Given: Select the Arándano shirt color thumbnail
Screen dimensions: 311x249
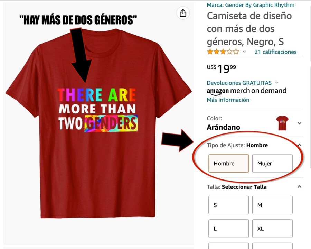Looking at the screenshot, I should pos(282,123).
